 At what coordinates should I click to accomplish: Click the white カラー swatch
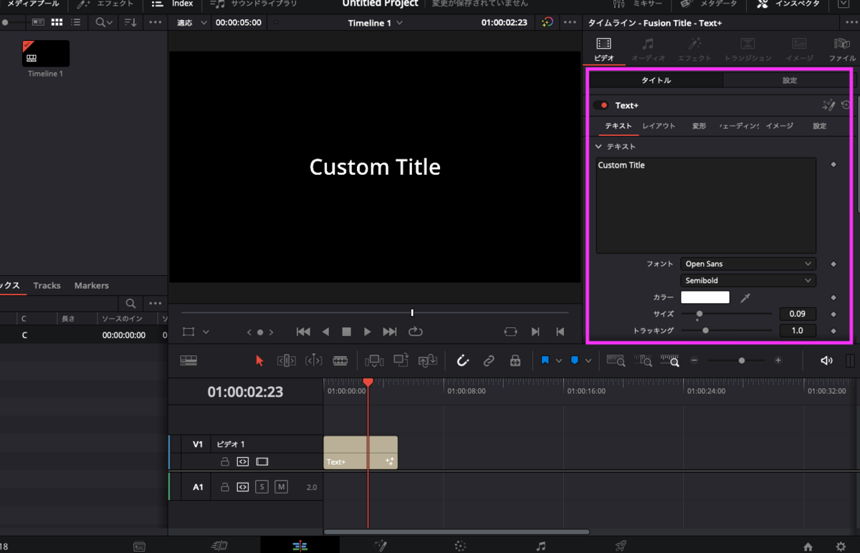tap(704, 297)
